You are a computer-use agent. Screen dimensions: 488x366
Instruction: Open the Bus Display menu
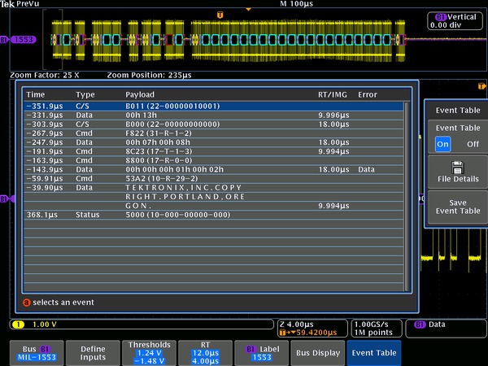pos(317,353)
